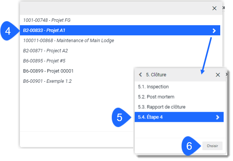Choose 100011-00868 Maintenance of Main Lodge
233x161 pixels.
(68, 41)
